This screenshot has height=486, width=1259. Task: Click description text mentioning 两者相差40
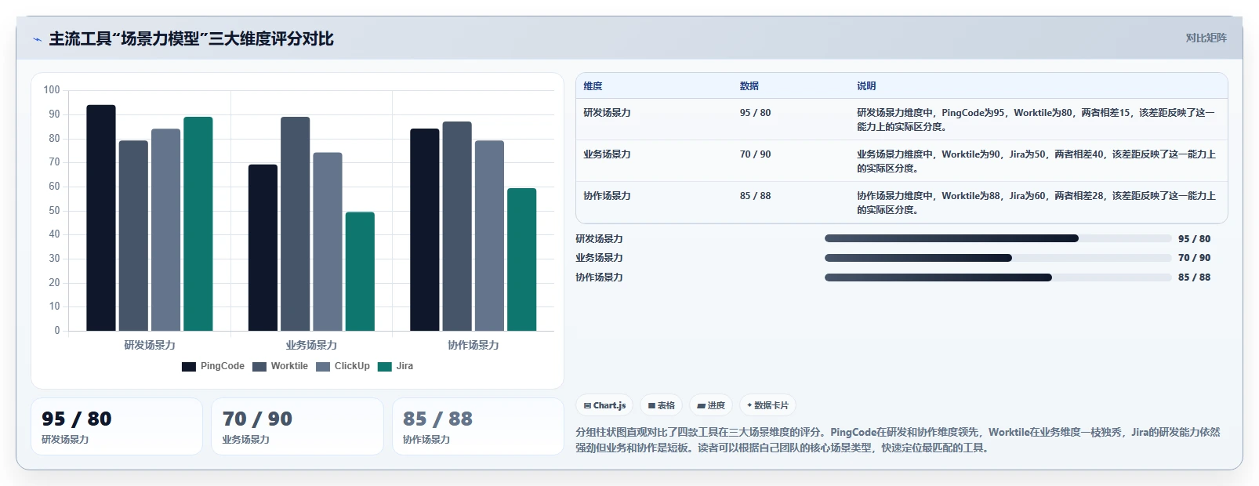[1036, 161]
